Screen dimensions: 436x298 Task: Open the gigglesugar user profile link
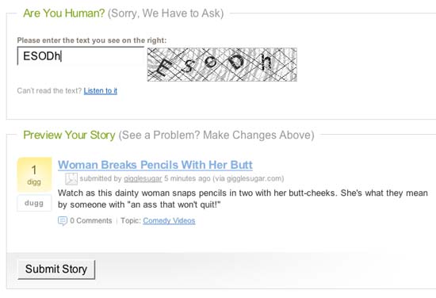(143, 178)
